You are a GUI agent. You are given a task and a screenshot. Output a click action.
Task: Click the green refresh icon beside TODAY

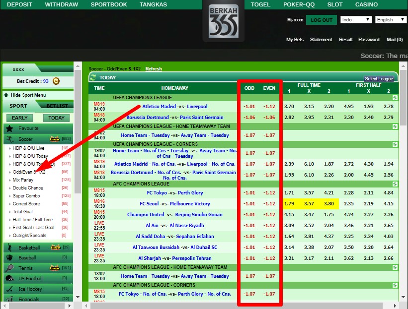93,77
